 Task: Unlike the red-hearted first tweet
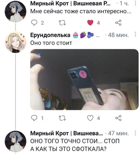coord(90,23)
